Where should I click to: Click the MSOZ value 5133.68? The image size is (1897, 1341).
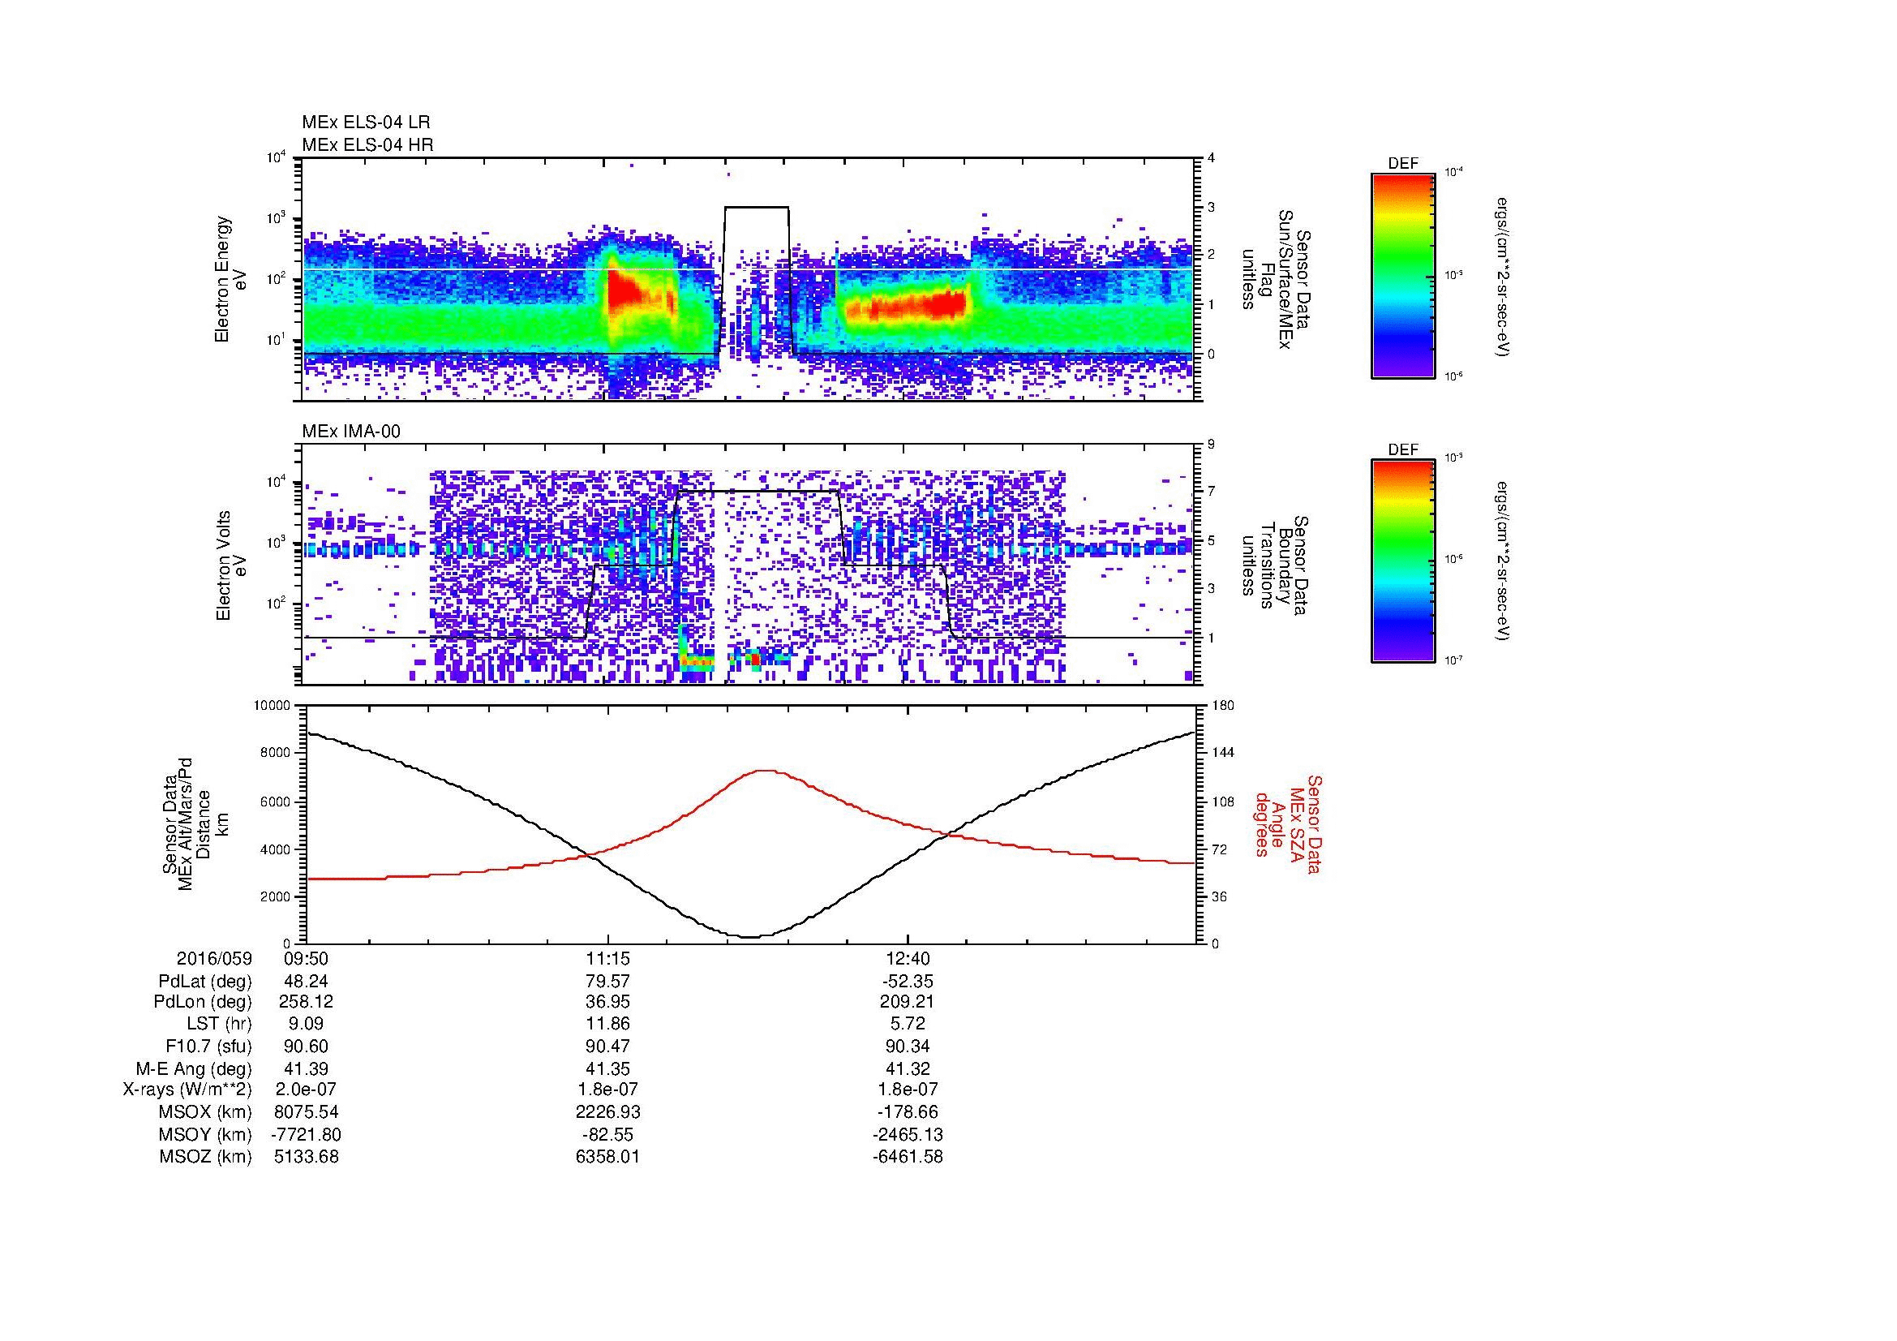pos(307,1156)
